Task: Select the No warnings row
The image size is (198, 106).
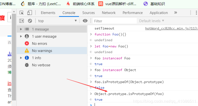Action: pos(52,51)
